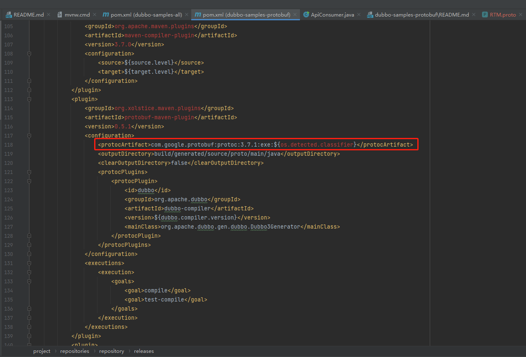Click 'dubbo' id value on line 123
Viewport: 526px width, 357px height.
[146, 190]
